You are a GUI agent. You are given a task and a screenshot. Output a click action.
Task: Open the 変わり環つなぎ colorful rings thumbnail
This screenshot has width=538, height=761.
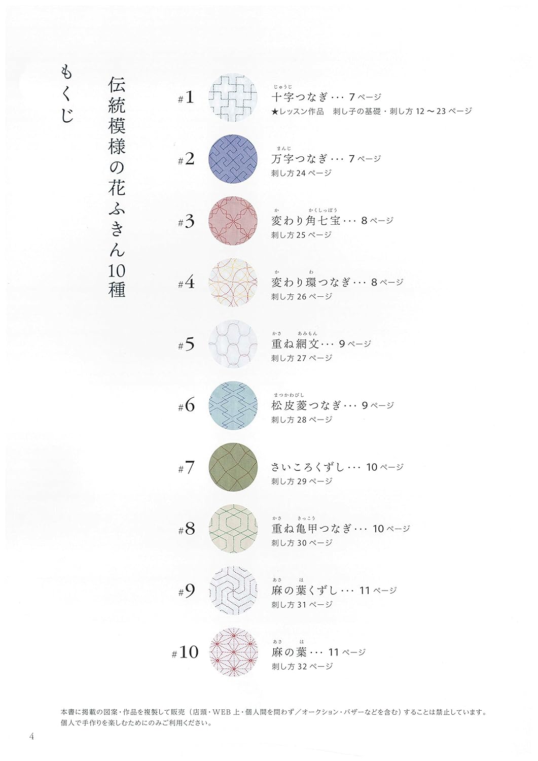click(x=233, y=283)
